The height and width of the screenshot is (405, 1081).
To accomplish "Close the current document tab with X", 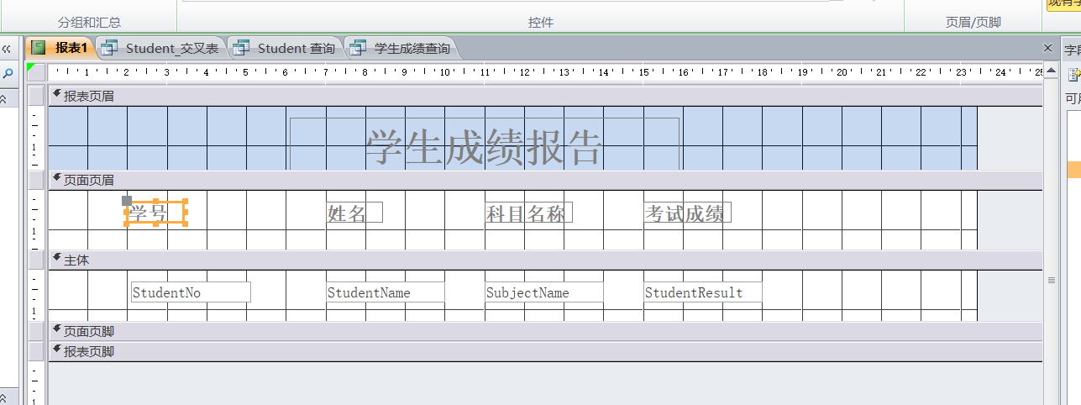I will [x=1047, y=48].
